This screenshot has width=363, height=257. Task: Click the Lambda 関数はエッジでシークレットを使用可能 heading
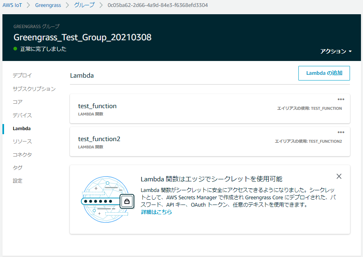click(x=211, y=179)
